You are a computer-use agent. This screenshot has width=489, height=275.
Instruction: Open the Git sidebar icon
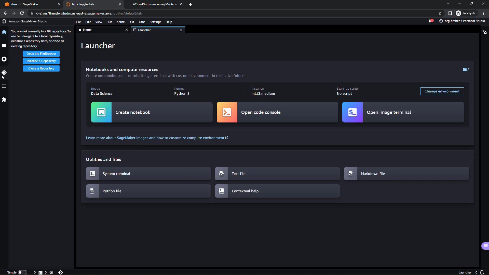pyautogui.click(x=4, y=73)
